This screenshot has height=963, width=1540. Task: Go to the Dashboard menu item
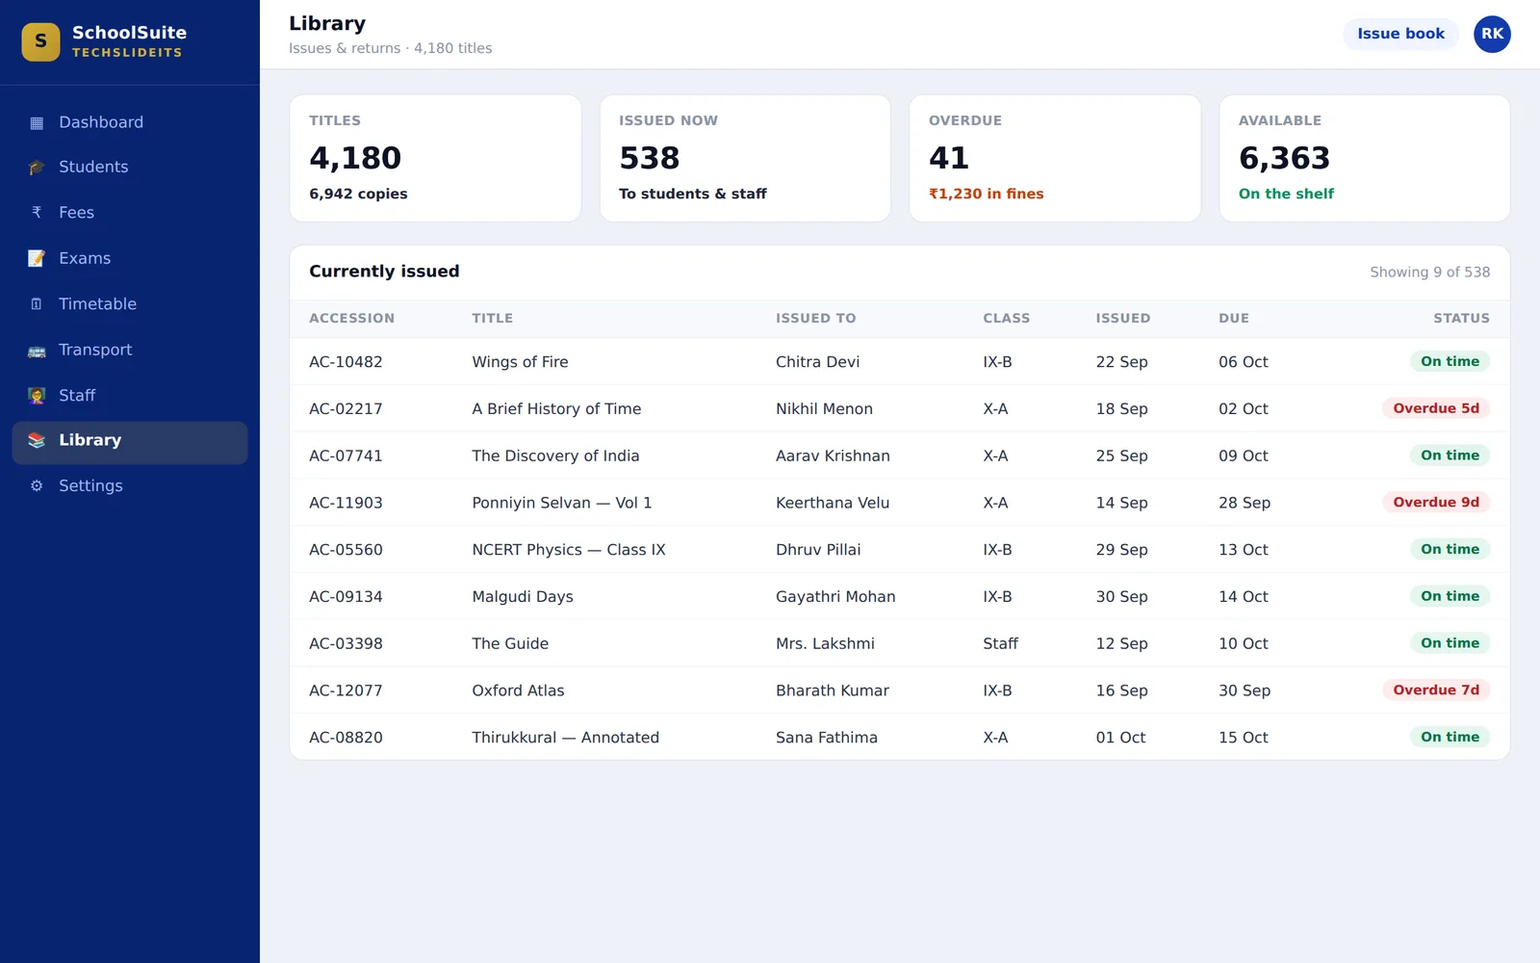pos(130,122)
